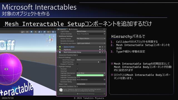Open Sphere Collider component kebab menu
The width and height of the screenshot is (178, 100).
tap(105, 47)
